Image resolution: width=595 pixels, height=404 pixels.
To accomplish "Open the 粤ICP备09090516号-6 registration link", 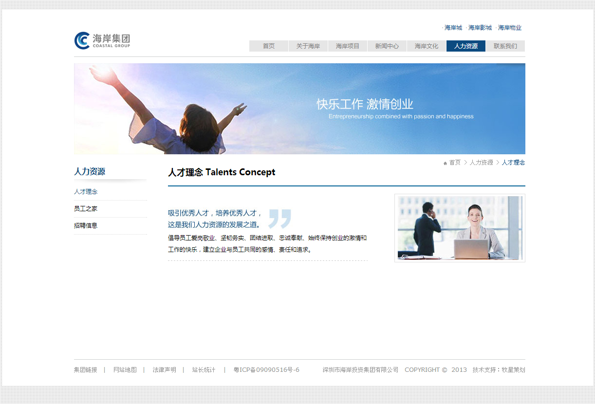I will point(265,369).
